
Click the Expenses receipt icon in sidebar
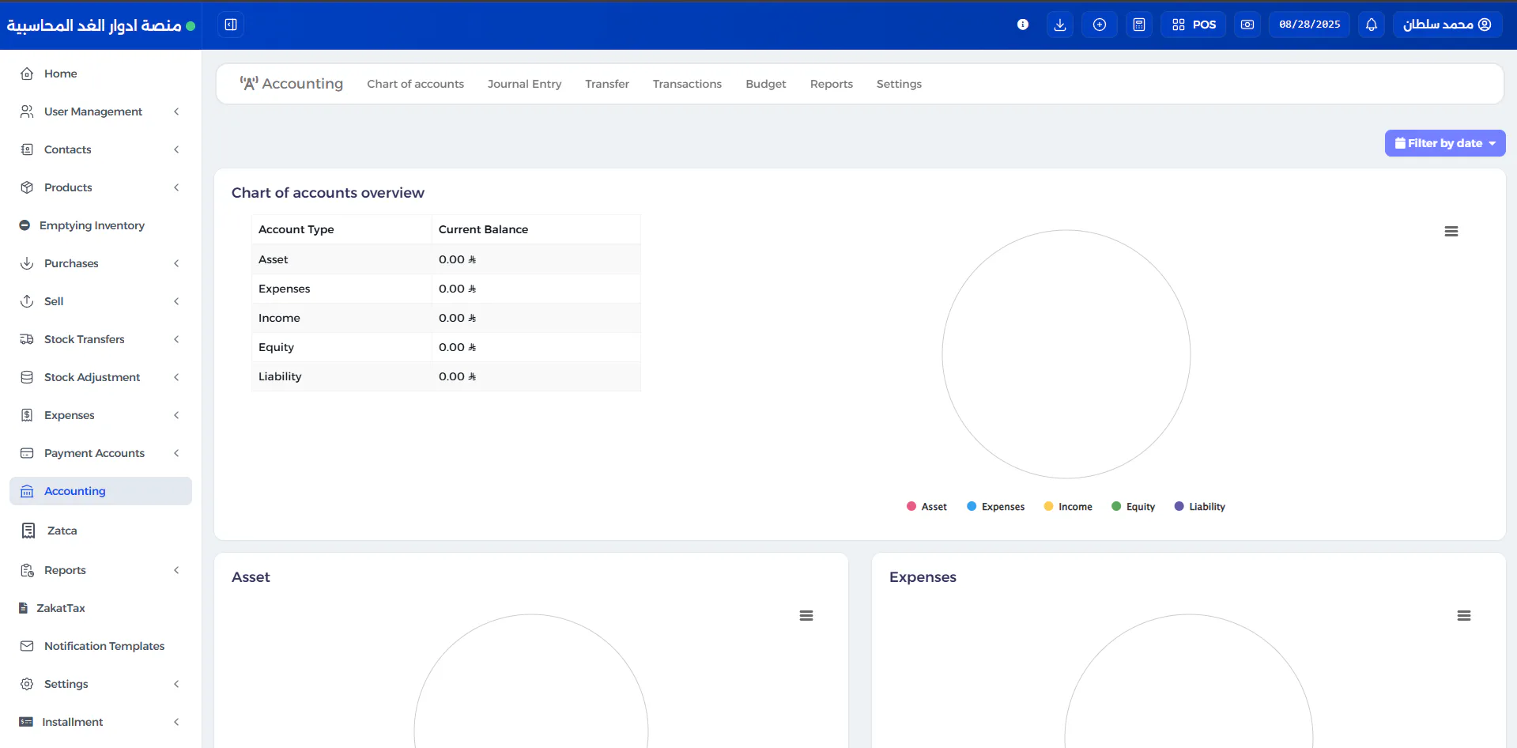[x=27, y=415]
